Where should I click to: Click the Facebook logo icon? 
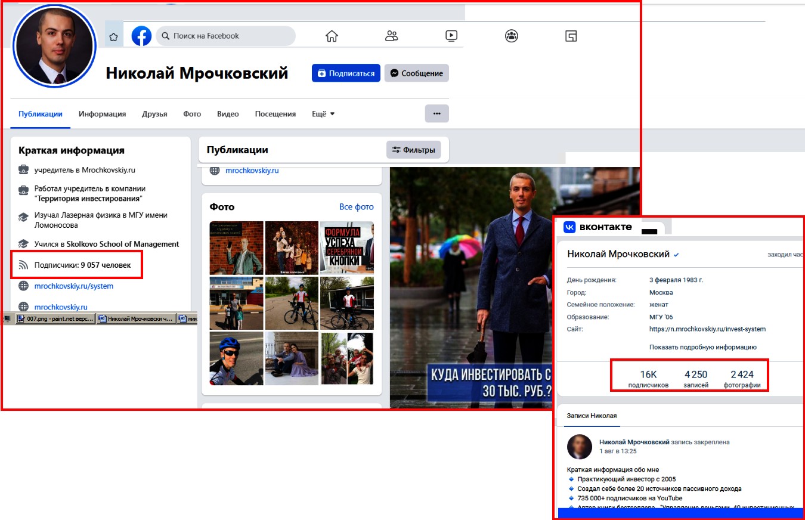click(141, 36)
